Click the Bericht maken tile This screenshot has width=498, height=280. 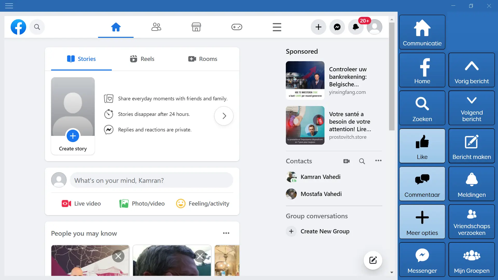pyautogui.click(x=472, y=146)
